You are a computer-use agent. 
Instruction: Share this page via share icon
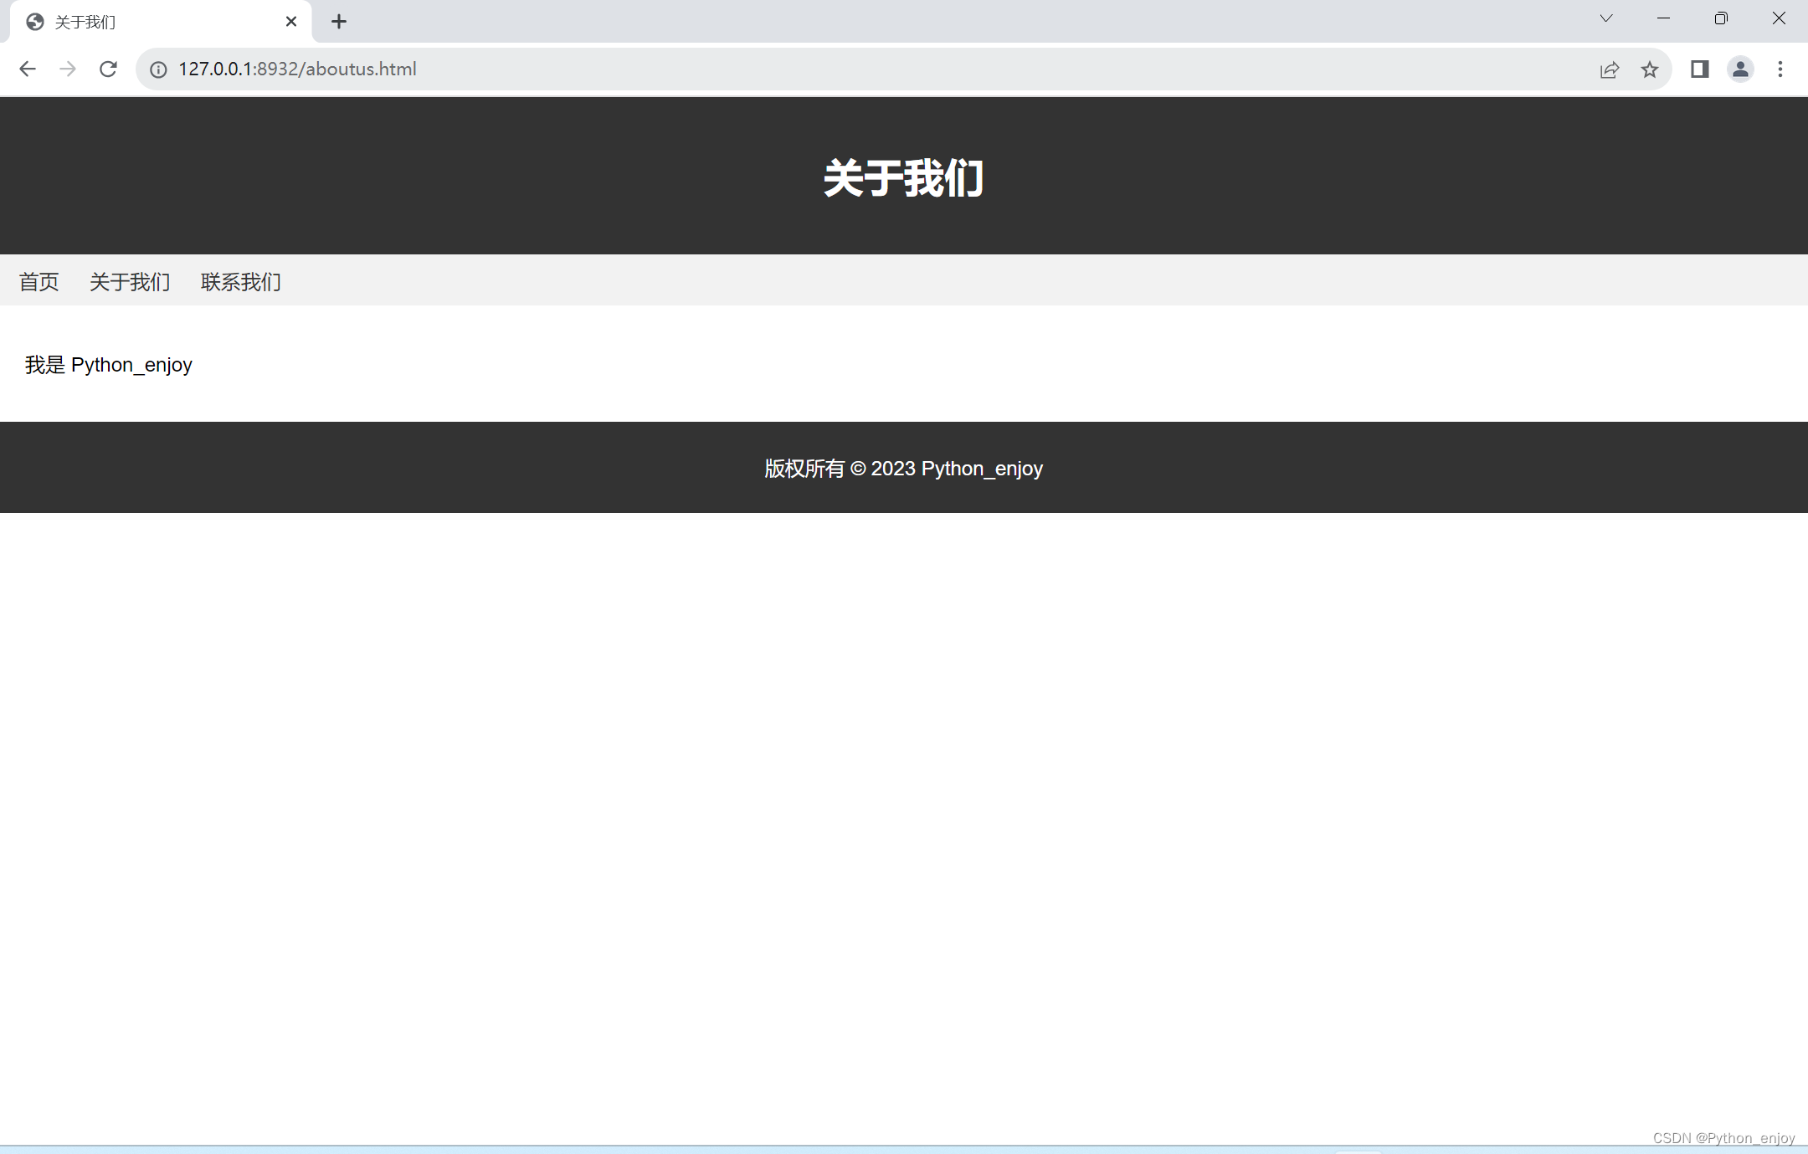[1610, 69]
